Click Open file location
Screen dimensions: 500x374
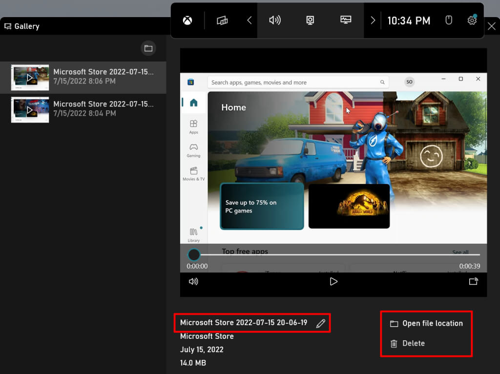pyautogui.click(x=426, y=324)
